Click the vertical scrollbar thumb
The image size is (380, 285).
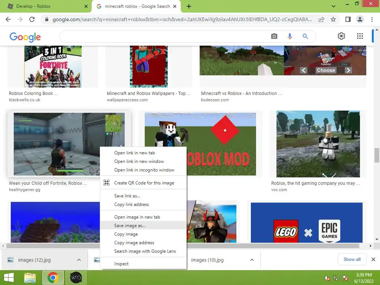[377, 155]
